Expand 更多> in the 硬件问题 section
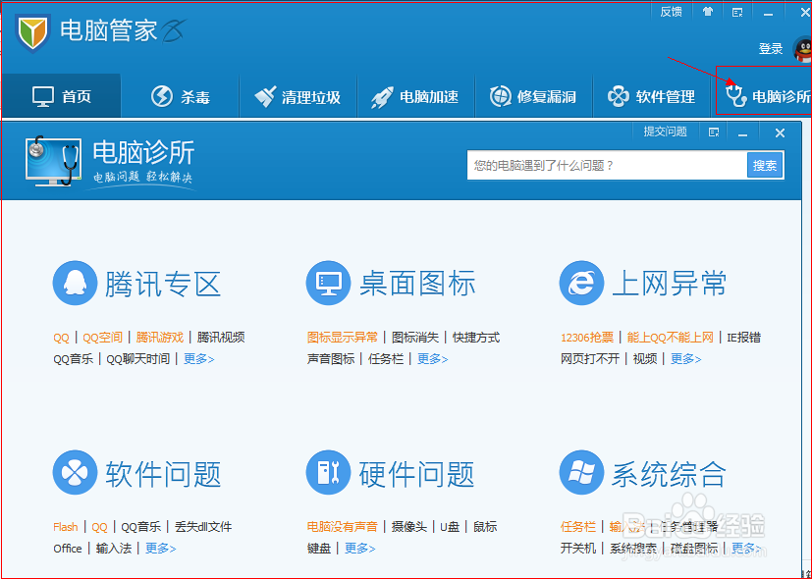Image resolution: width=812 pixels, height=579 pixels. (359, 548)
